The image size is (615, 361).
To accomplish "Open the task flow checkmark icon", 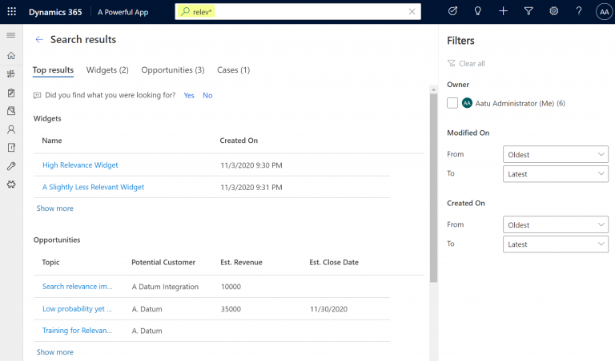I will (x=452, y=11).
